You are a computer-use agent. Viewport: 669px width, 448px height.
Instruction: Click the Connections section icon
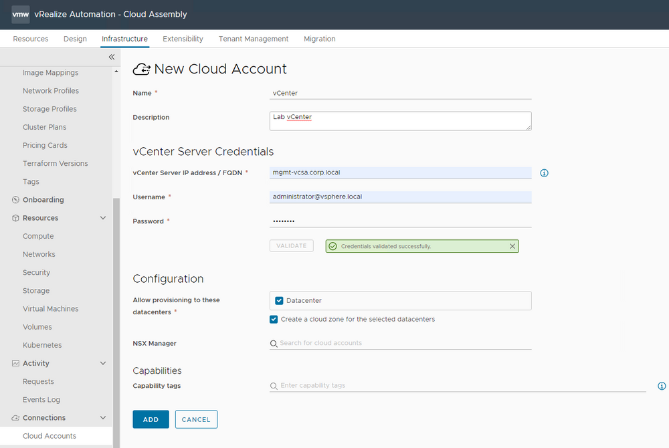click(16, 418)
